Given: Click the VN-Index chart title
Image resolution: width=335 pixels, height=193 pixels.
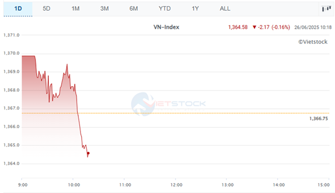Looking at the screenshot, I should 166,27.
